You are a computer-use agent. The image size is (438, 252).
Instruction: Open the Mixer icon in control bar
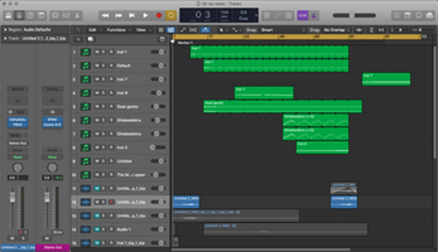pyautogui.click(x=66, y=16)
